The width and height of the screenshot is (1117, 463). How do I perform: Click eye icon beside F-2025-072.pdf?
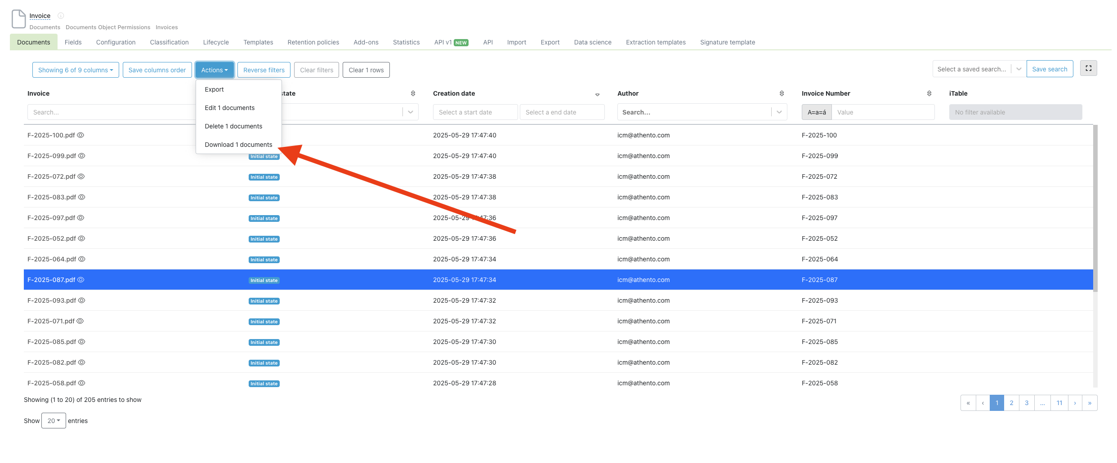[81, 176]
